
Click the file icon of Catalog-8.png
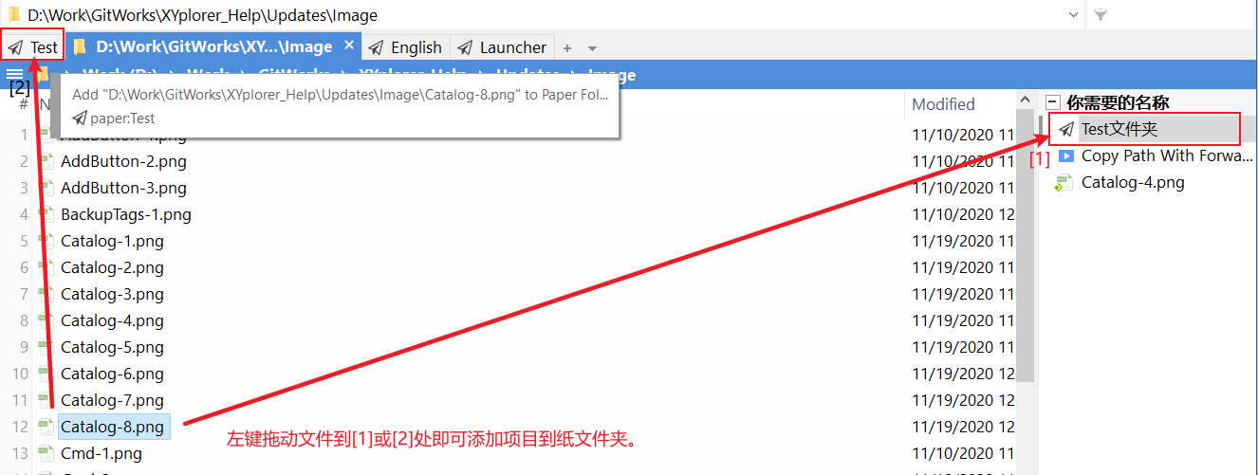coord(45,427)
